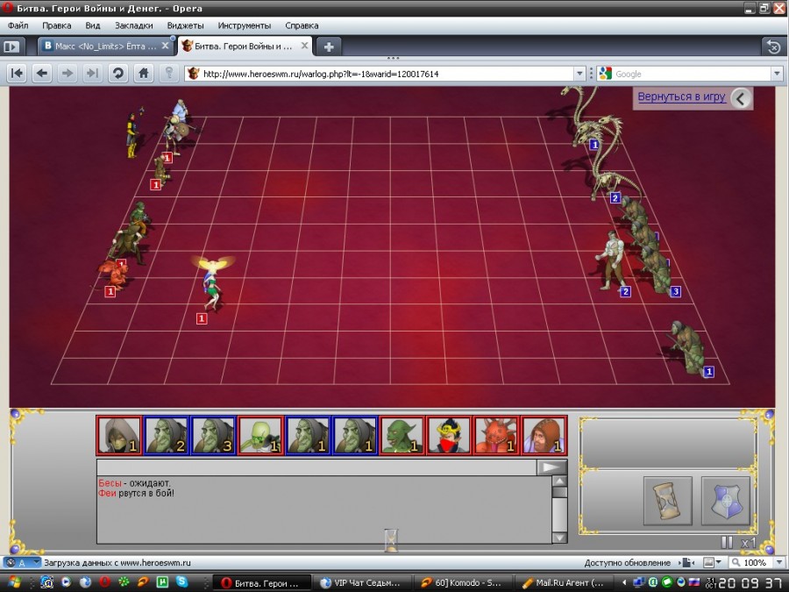Image resolution: width=789 pixels, height=592 pixels.
Task: Open the Справка menu
Action: pos(302,25)
